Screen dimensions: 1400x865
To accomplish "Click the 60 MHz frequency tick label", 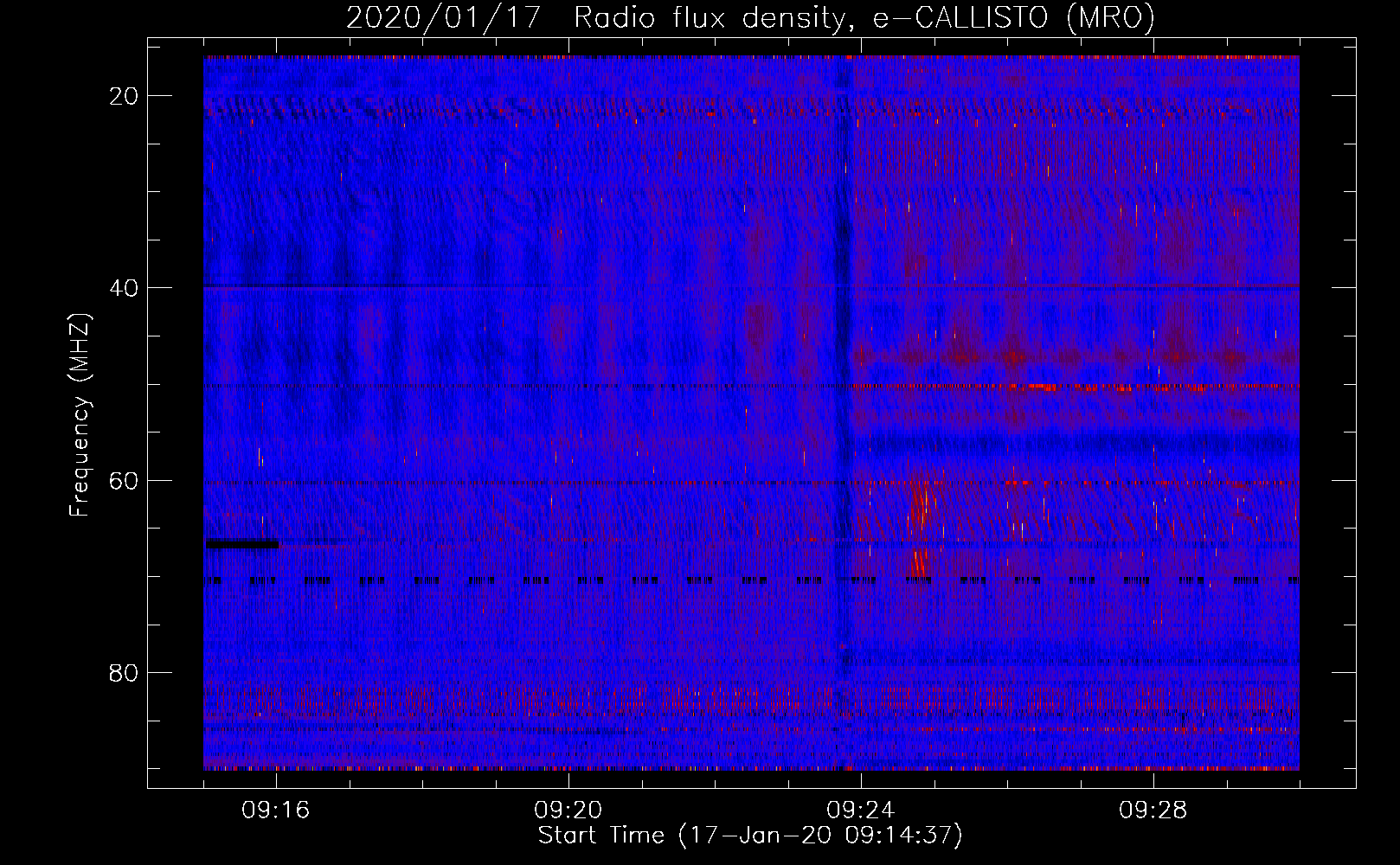I will (x=125, y=480).
